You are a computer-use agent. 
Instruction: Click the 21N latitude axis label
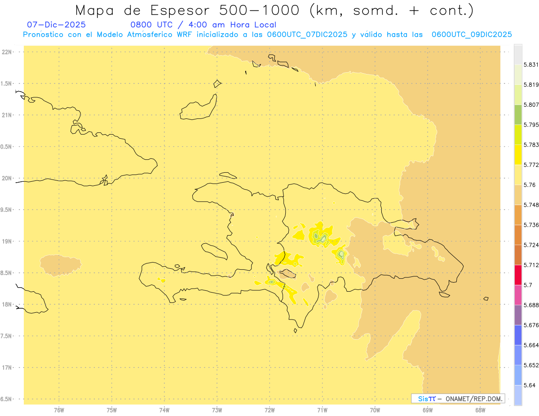click(x=6, y=115)
